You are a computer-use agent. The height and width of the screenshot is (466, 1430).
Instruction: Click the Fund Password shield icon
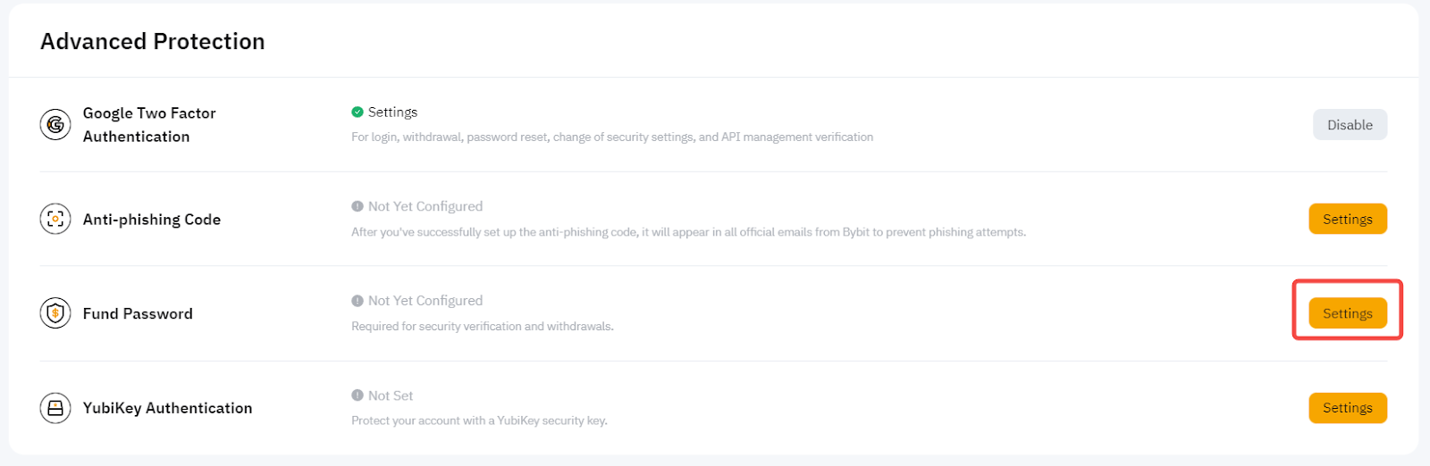[x=55, y=313]
